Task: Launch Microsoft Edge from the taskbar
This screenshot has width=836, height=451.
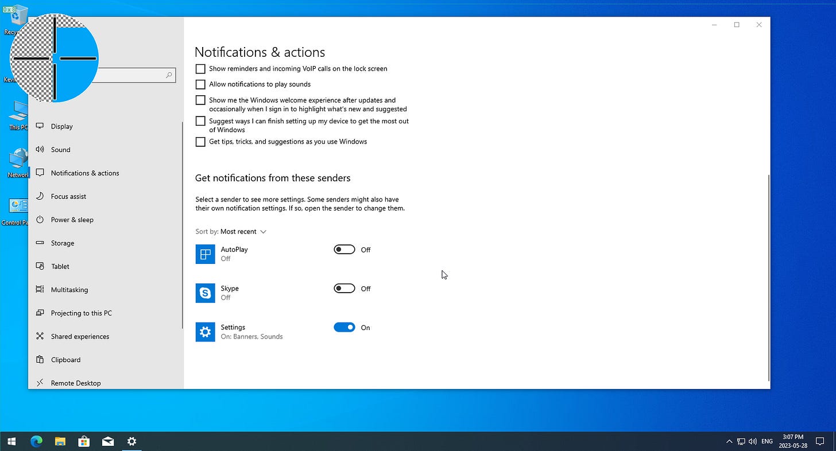Action: point(36,441)
